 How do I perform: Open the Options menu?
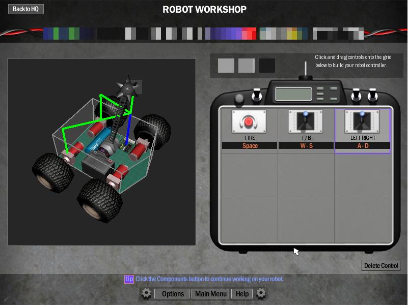(x=173, y=294)
